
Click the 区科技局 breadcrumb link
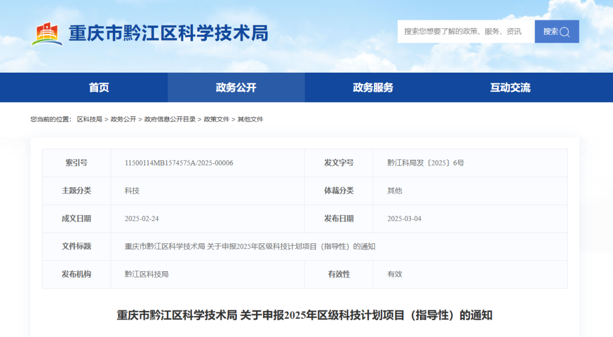click(x=90, y=119)
